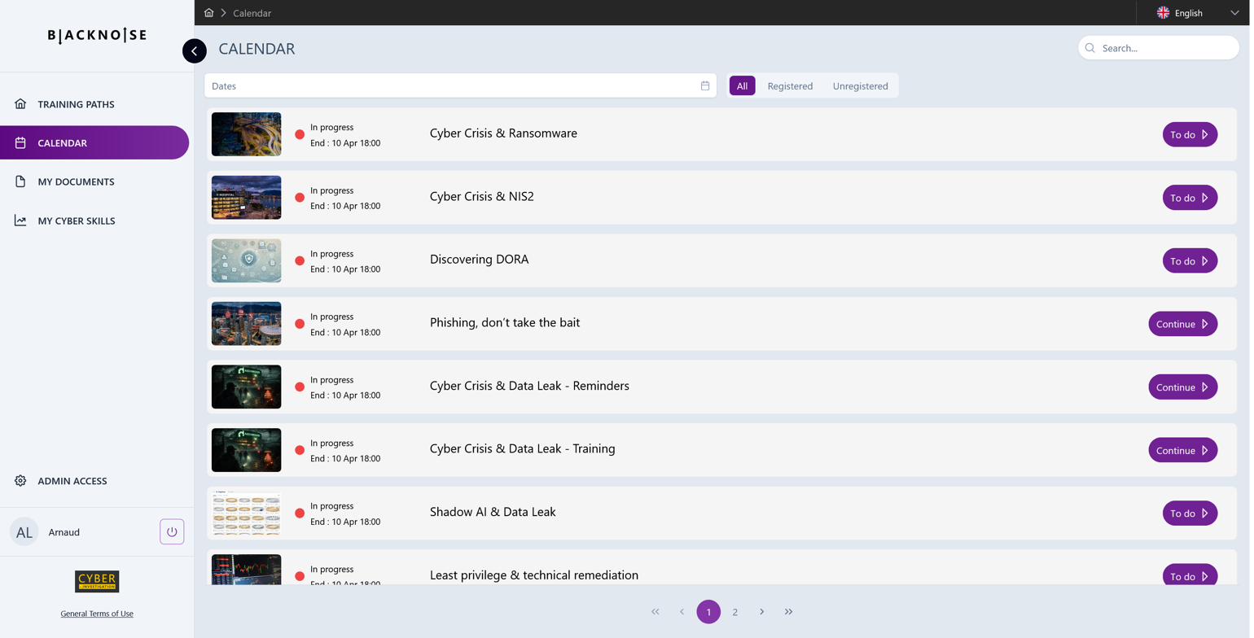
Task: Select the Registered filter tab
Action: (790, 85)
